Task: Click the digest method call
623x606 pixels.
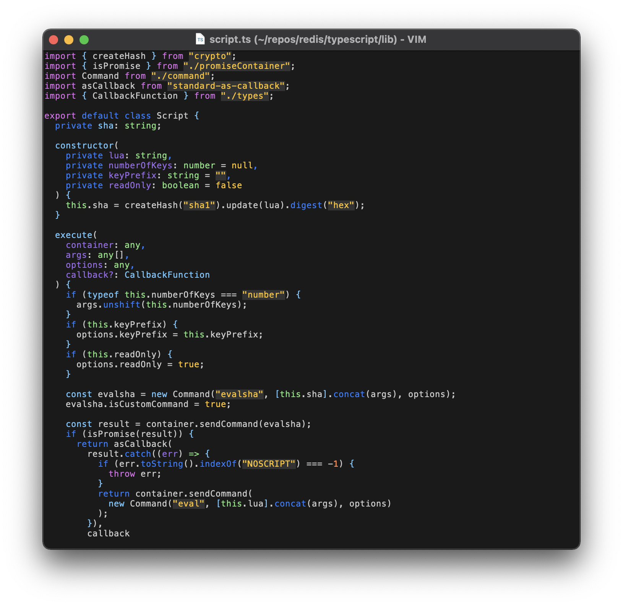Action: 306,205
